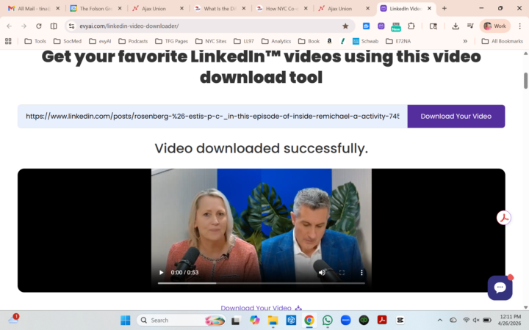The width and height of the screenshot is (529, 330).
Task: Click the page vertical scrollbar thumb
Action: click(525, 81)
